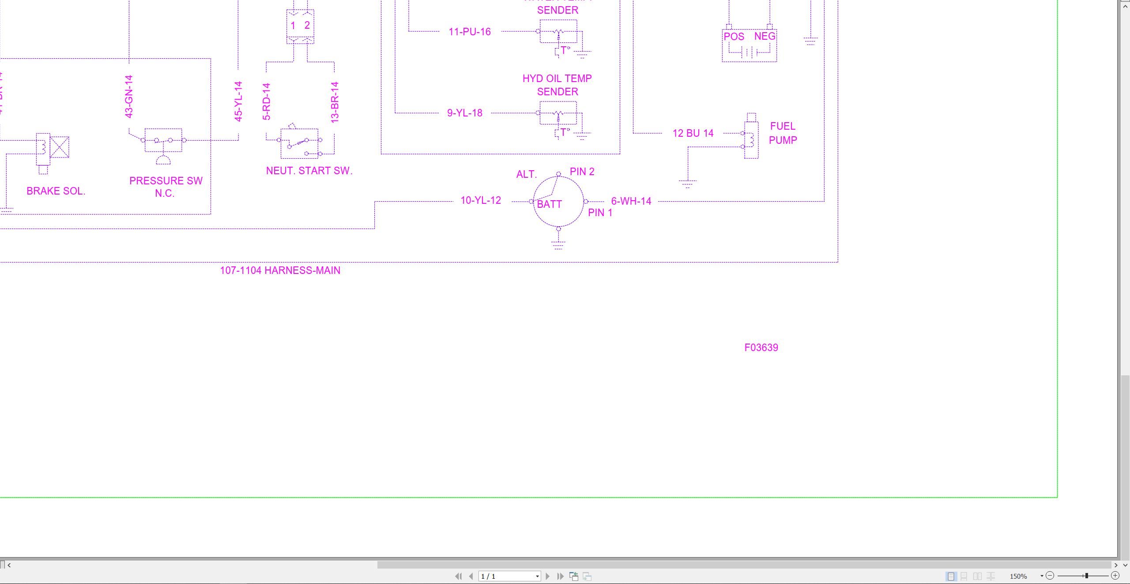
Task: Click the vertical scrollbar down arrow
Action: tap(1125, 565)
